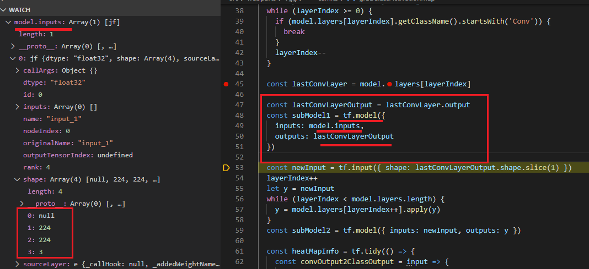
Task: Click 'subModel1' on line 48
Action: (x=311, y=116)
